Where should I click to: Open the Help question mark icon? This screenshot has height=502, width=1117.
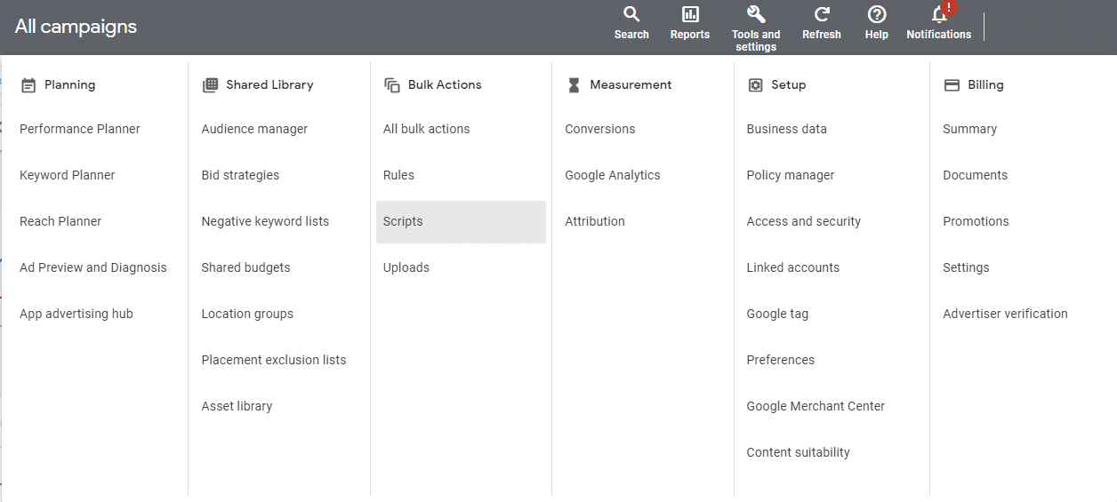coord(877,14)
